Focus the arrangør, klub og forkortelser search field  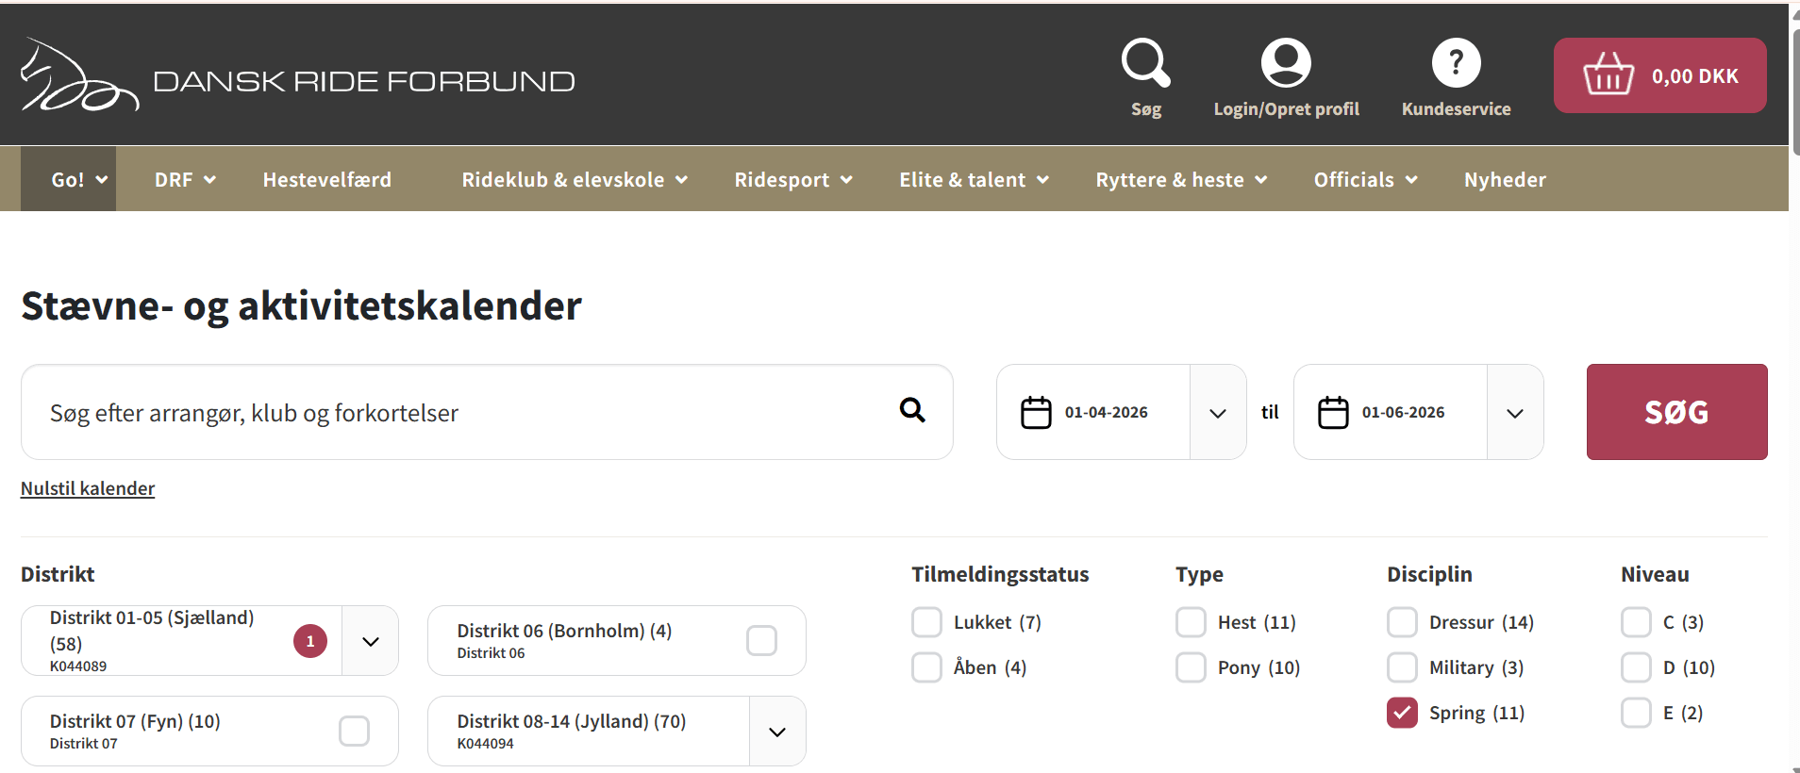pos(487,412)
